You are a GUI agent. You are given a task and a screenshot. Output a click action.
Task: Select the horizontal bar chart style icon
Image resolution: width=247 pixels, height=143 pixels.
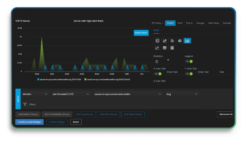(x=172, y=41)
